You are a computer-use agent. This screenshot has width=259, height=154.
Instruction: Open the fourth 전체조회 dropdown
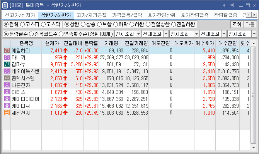[213, 34]
